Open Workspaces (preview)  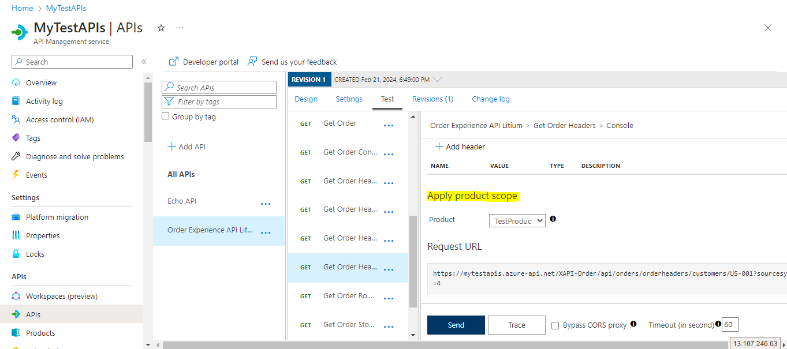point(62,296)
